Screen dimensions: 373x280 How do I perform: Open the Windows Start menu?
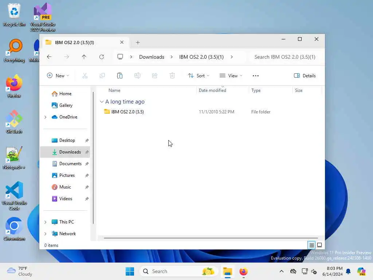130,271
